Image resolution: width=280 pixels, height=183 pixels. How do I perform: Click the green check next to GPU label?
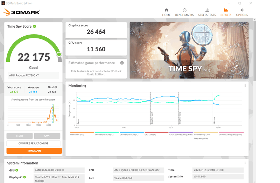16,170
